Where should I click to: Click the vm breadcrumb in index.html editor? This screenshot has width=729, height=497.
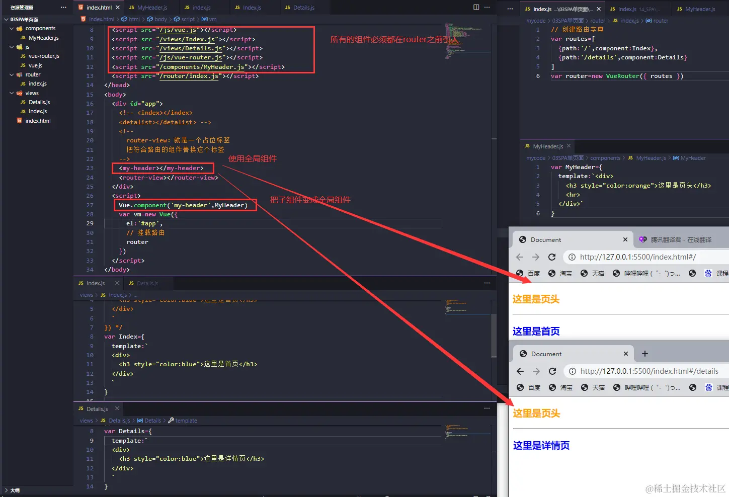(209, 19)
